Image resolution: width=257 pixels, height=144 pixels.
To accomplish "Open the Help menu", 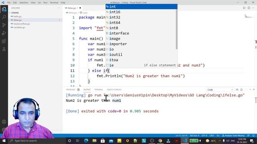I will [63, 3].
